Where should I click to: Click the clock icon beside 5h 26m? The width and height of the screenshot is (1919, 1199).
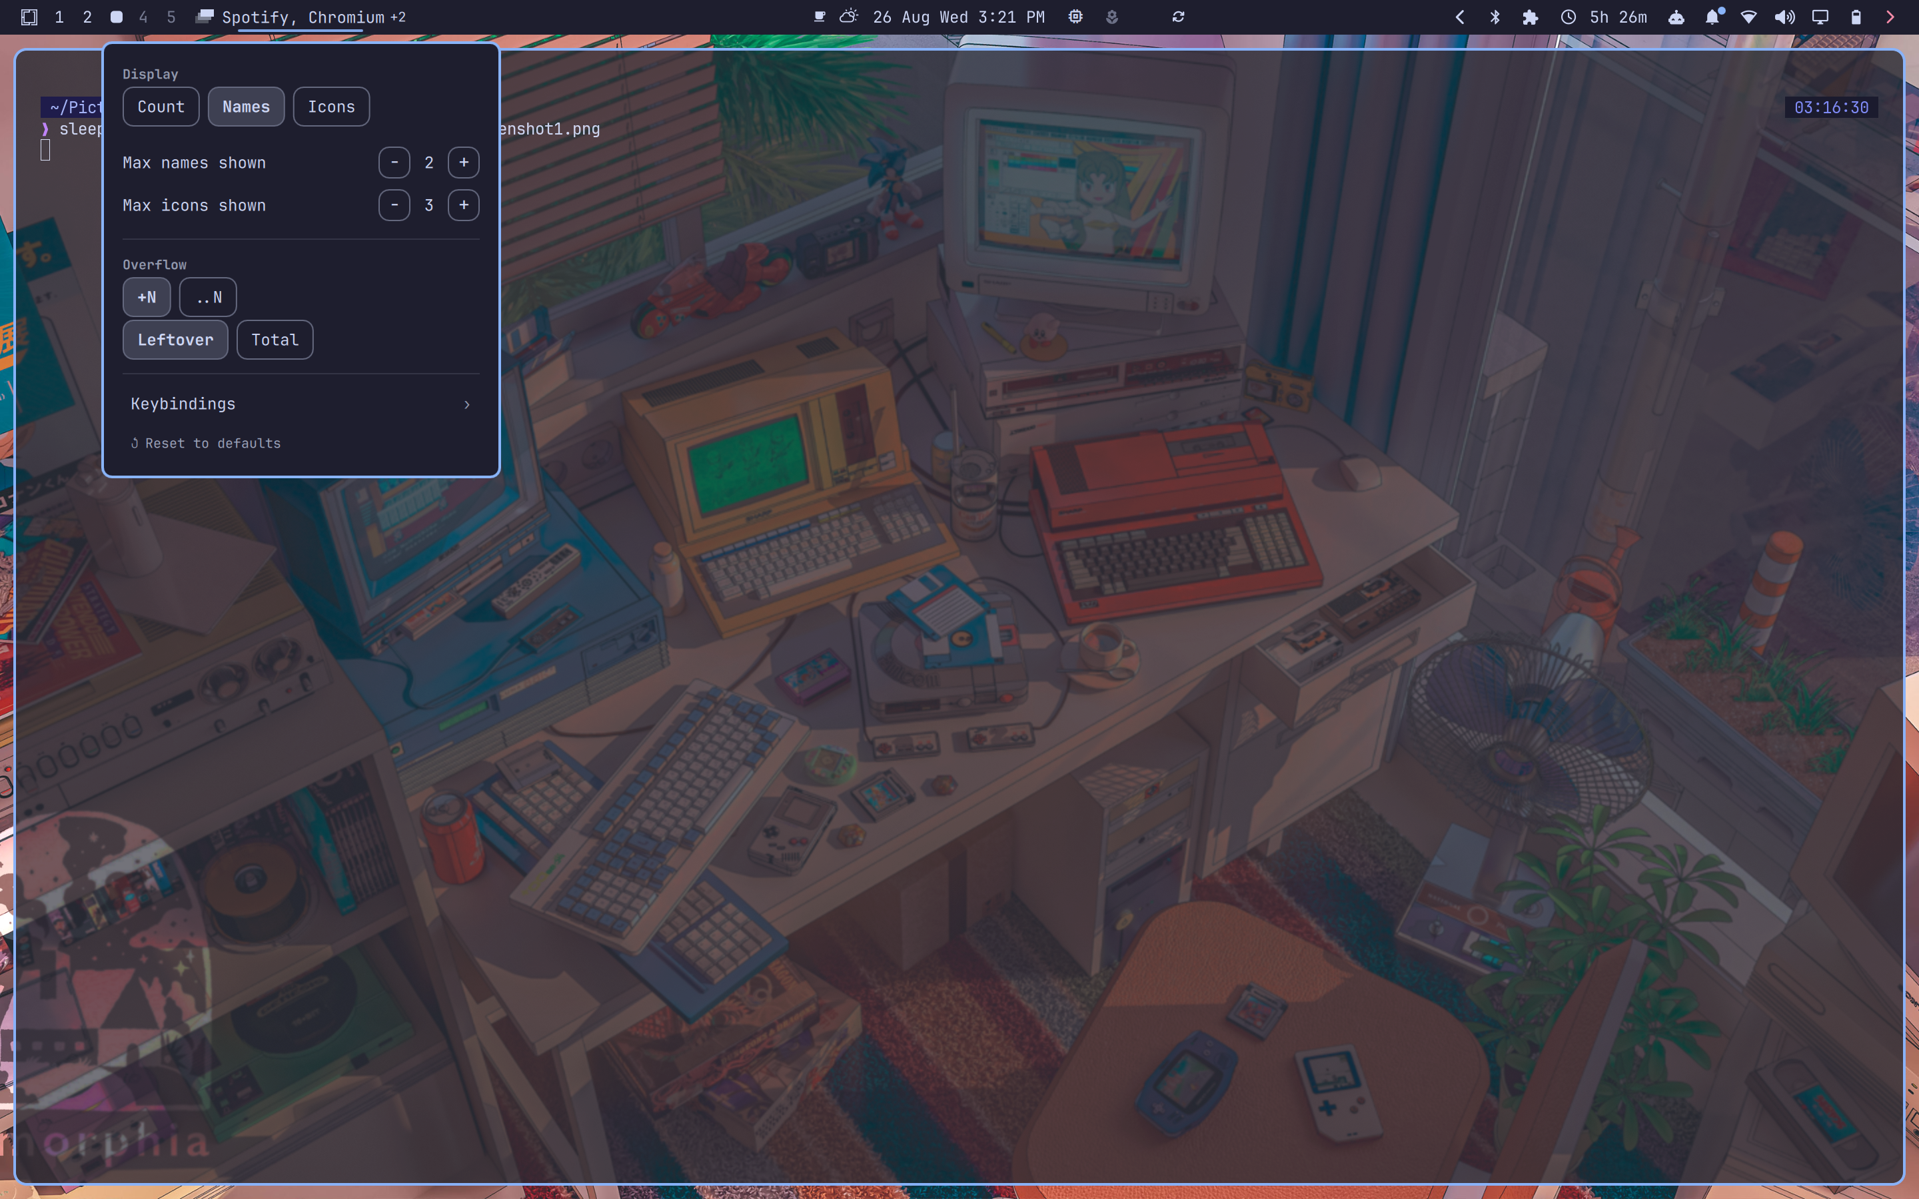click(1568, 17)
